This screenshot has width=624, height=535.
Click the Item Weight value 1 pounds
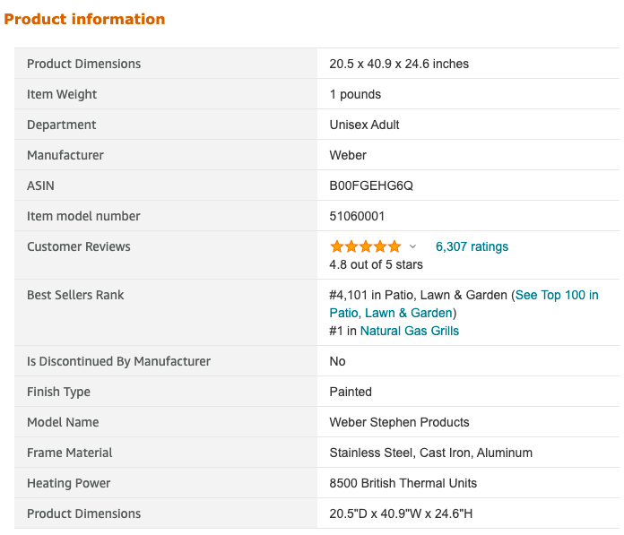click(355, 94)
